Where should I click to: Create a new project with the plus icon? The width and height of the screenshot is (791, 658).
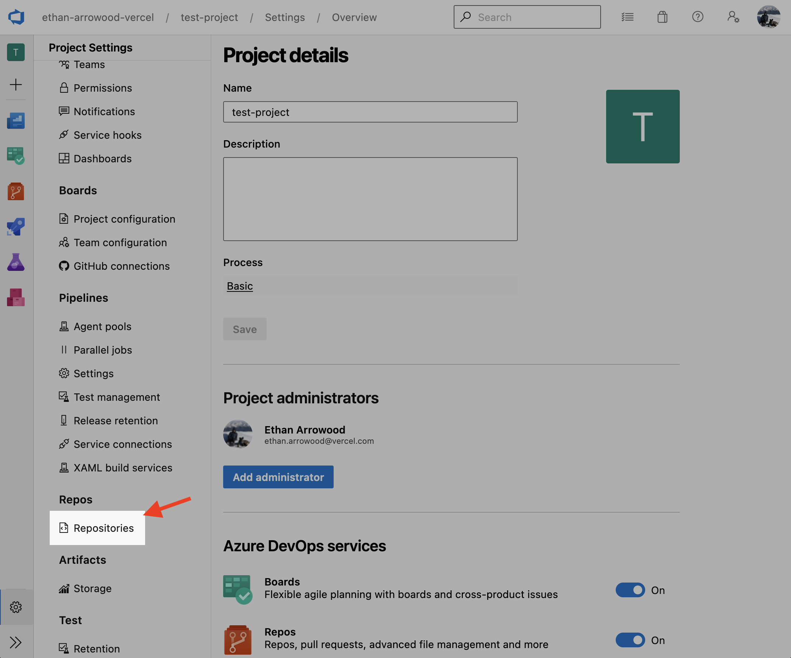16,85
